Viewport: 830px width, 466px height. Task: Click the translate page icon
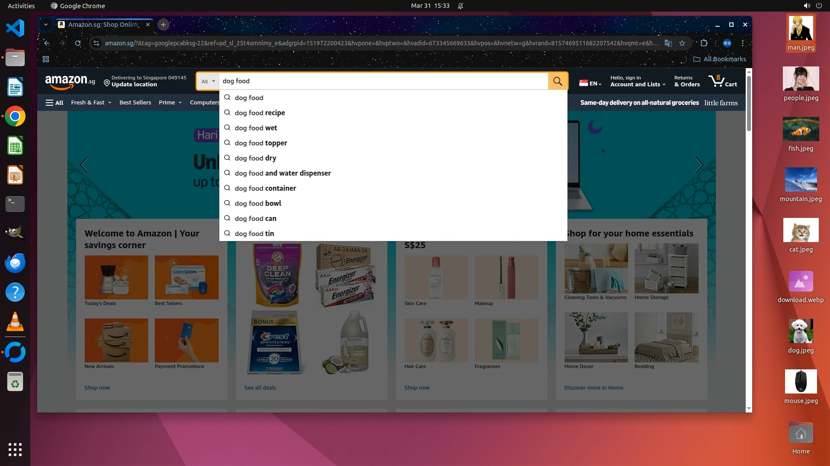[x=668, y=43]
